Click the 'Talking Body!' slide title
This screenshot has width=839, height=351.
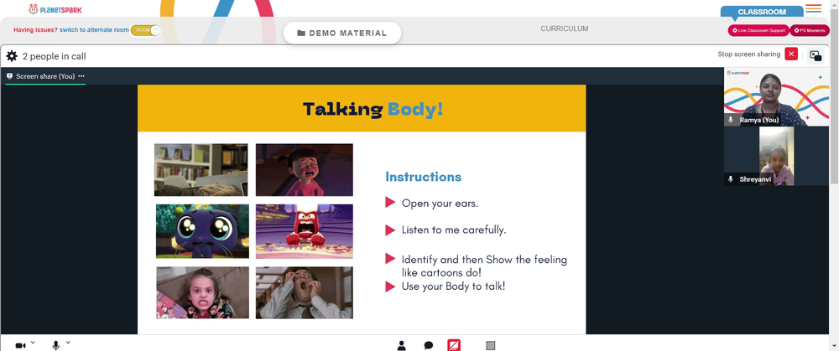point(373,109)
